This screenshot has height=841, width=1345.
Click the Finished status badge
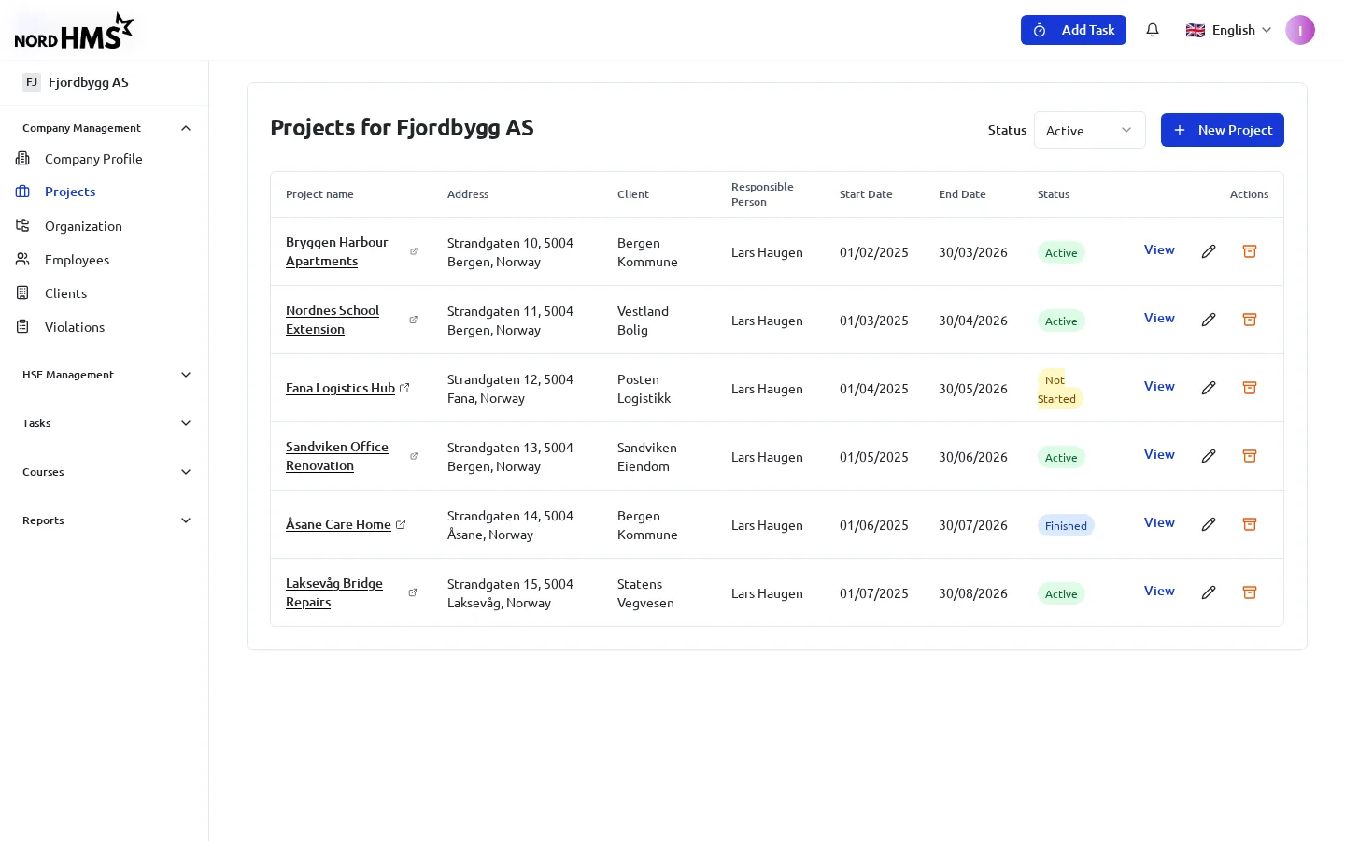pyautogui.click(x=1066, y=526)
